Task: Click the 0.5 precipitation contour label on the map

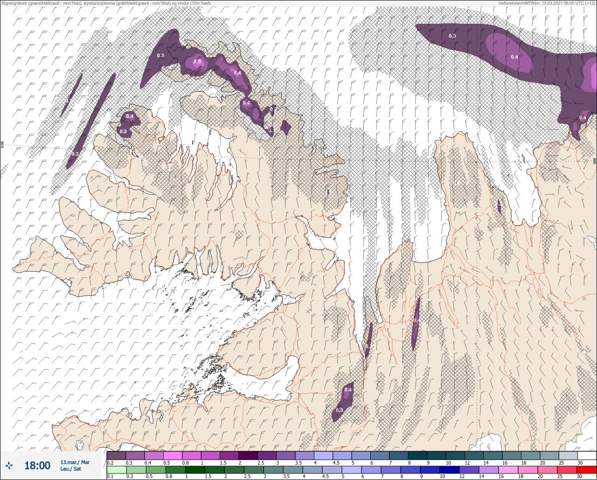Action: [197, 62]
